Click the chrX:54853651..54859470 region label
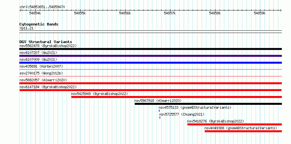291x144 pixels. point(42,7)
